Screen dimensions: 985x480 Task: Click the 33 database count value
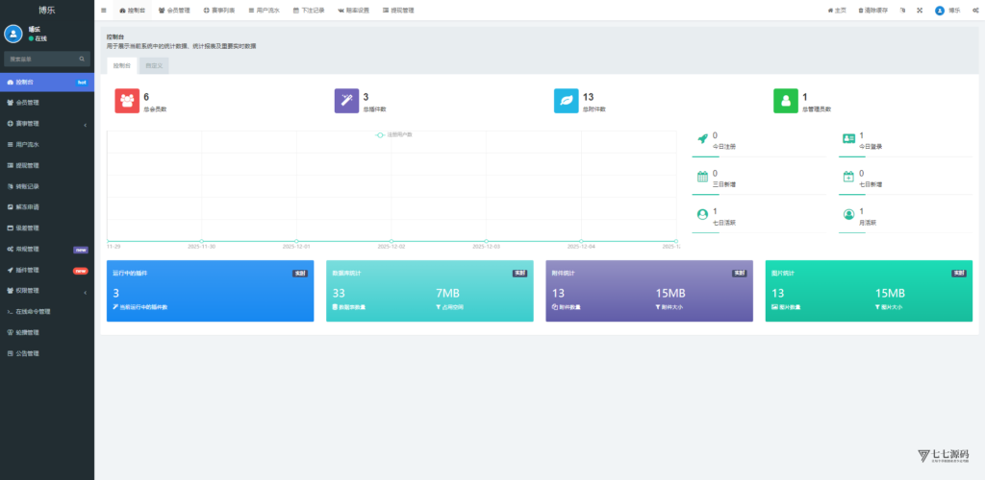339,293
